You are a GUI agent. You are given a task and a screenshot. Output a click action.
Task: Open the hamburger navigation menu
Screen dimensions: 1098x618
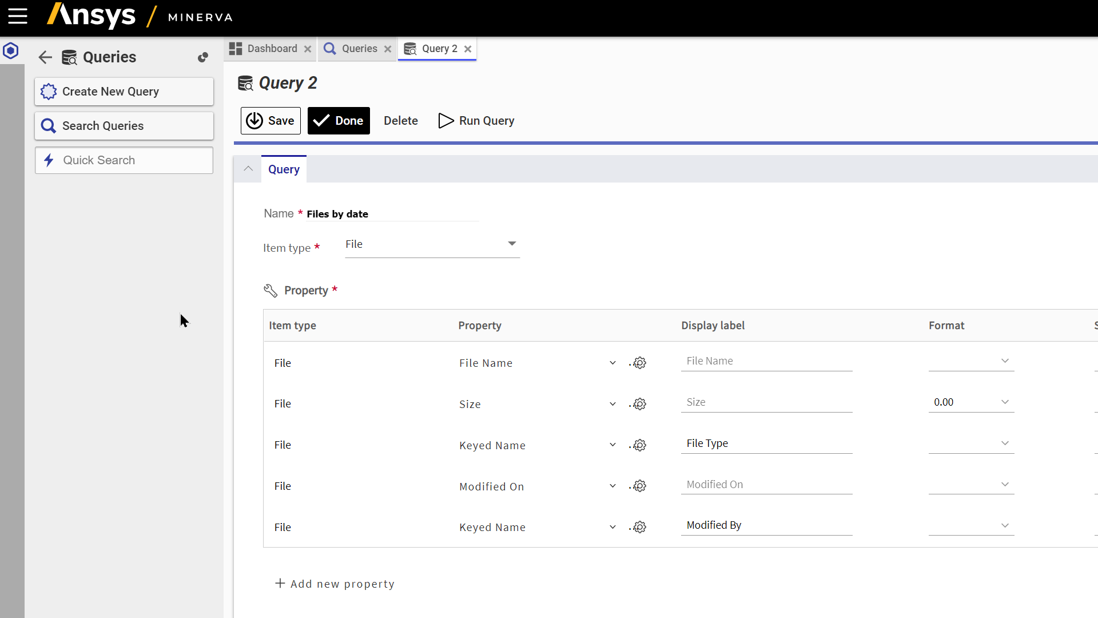pos(17,17)
